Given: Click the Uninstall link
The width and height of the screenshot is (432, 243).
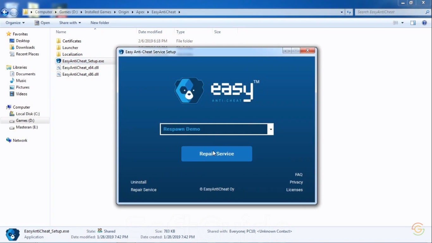Looking at the screenshot, I should tap(139, 182).
